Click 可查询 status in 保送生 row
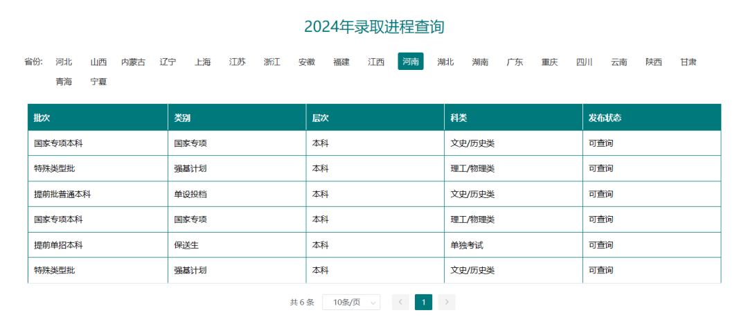This screenshot has width=748, height=324. click(x=600, y=245)
